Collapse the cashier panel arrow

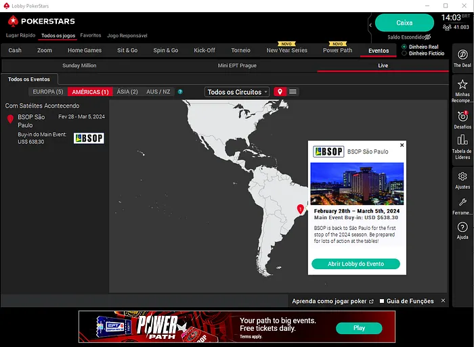coord(370,26)
